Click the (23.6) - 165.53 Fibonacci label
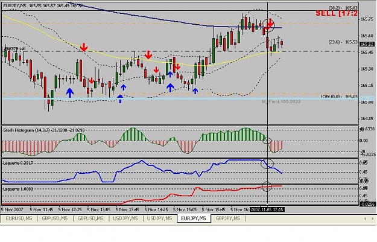The image size is (377, 242). point(343,42)
